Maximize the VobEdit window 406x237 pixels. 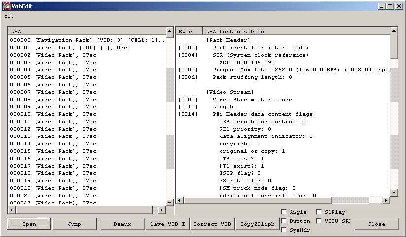pyautogui.click(x=390, y=6)
